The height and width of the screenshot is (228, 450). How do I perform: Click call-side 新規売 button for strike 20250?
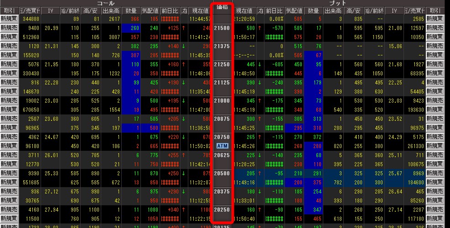[9, 209]
